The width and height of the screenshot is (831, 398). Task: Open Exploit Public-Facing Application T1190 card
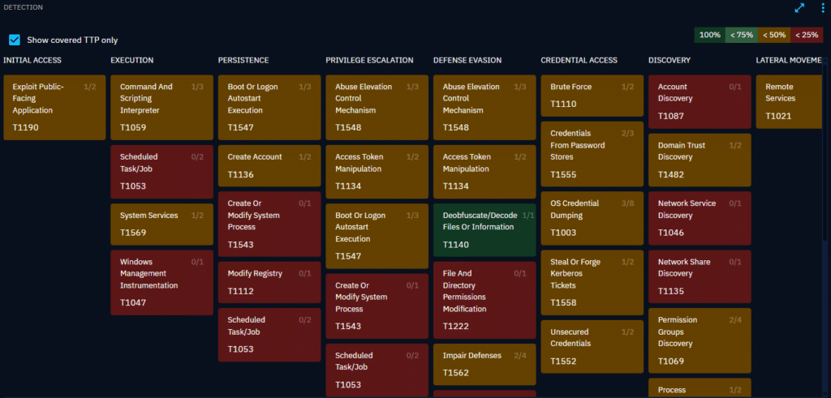(54, 108)
